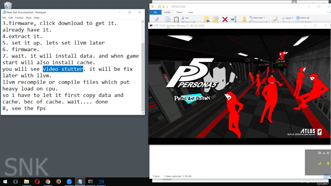Click the '8, see the fps' line

24,108
